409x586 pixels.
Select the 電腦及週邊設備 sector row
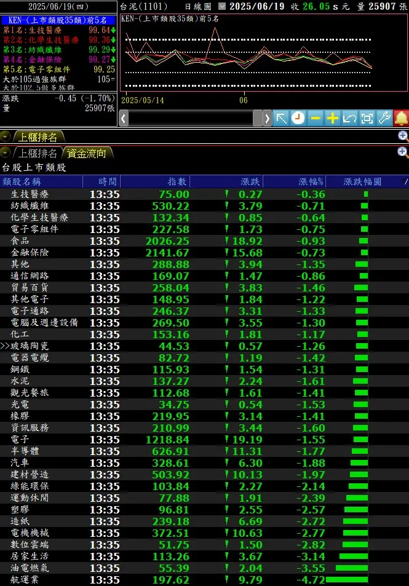click(x=204, y=323)
